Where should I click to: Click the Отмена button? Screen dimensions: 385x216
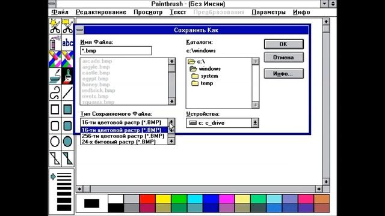(284, 58)
